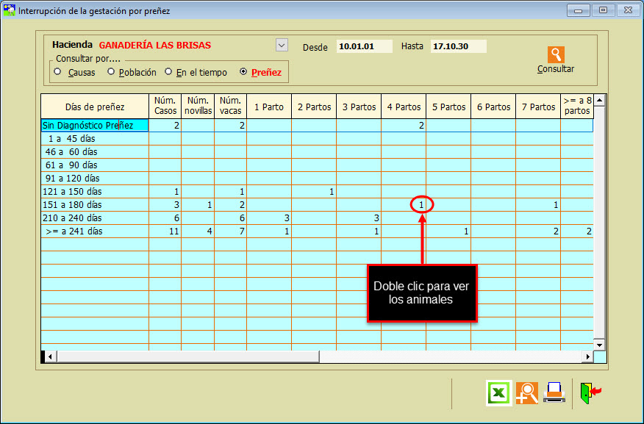Select the Sin Diagnóstico Preñez row
This screenshot has height=424, width=644.
(x=94, y=126)
